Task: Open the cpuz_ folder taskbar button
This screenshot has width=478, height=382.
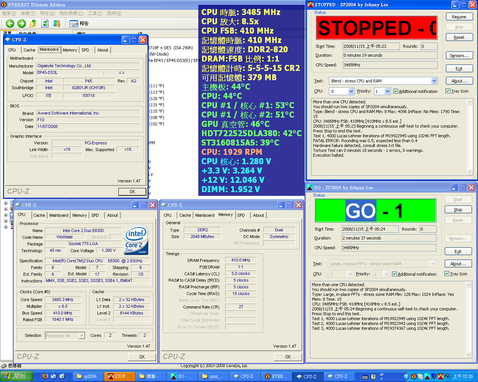Action: [x=214, y=376]
